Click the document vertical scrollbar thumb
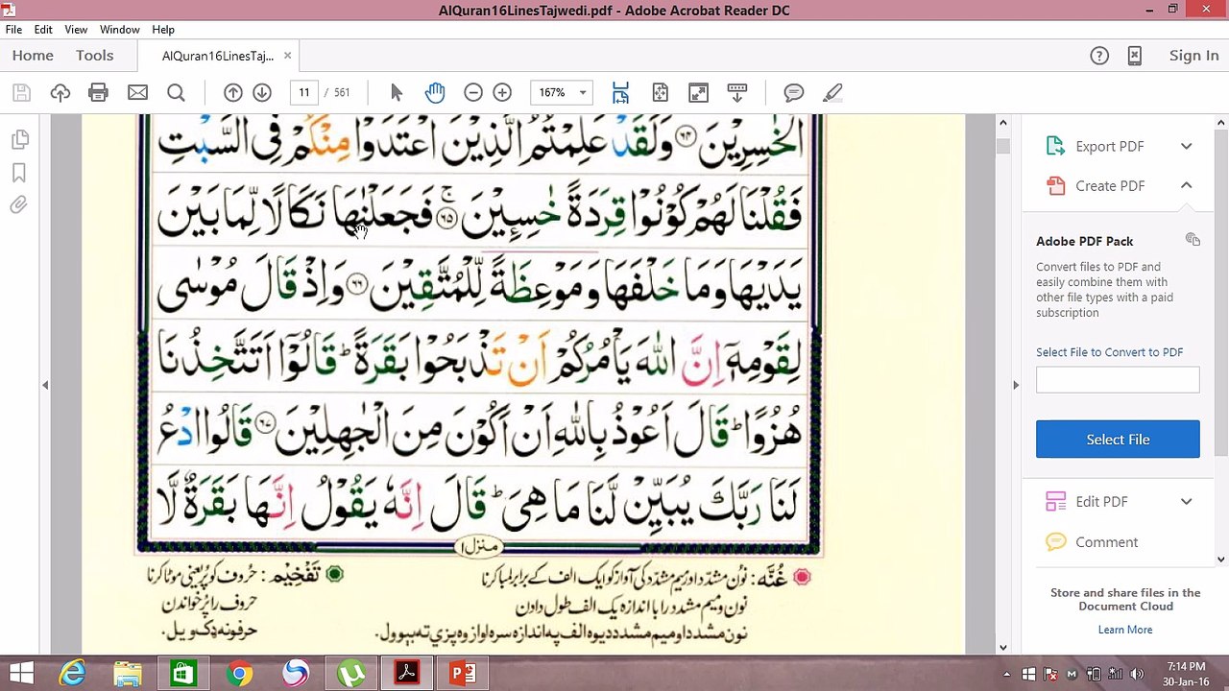The width and height of the screenshot is (1229, 691). 1002,146
